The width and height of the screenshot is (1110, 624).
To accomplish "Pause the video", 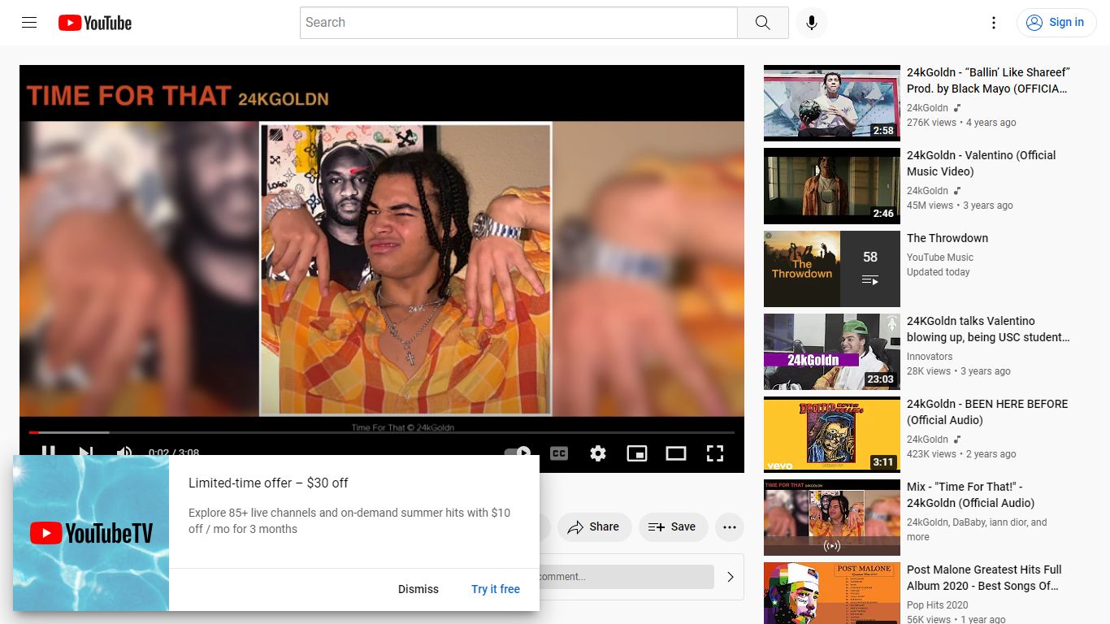I will [48, 451].
